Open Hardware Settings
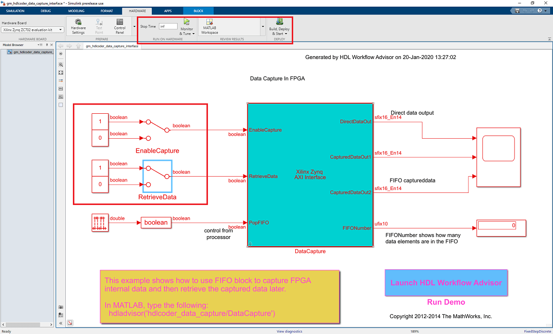The image size is (553, 334). click(x=78, y=26)
